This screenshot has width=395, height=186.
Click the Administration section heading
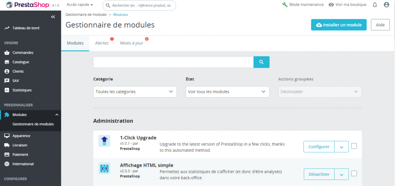click(x=113, y=121)
